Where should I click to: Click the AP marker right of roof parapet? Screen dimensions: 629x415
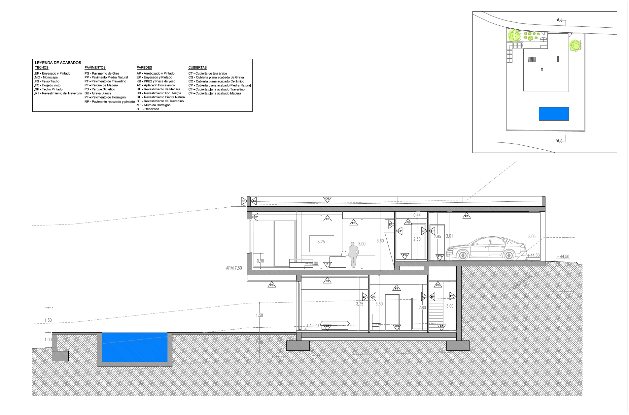click(254, 200)
